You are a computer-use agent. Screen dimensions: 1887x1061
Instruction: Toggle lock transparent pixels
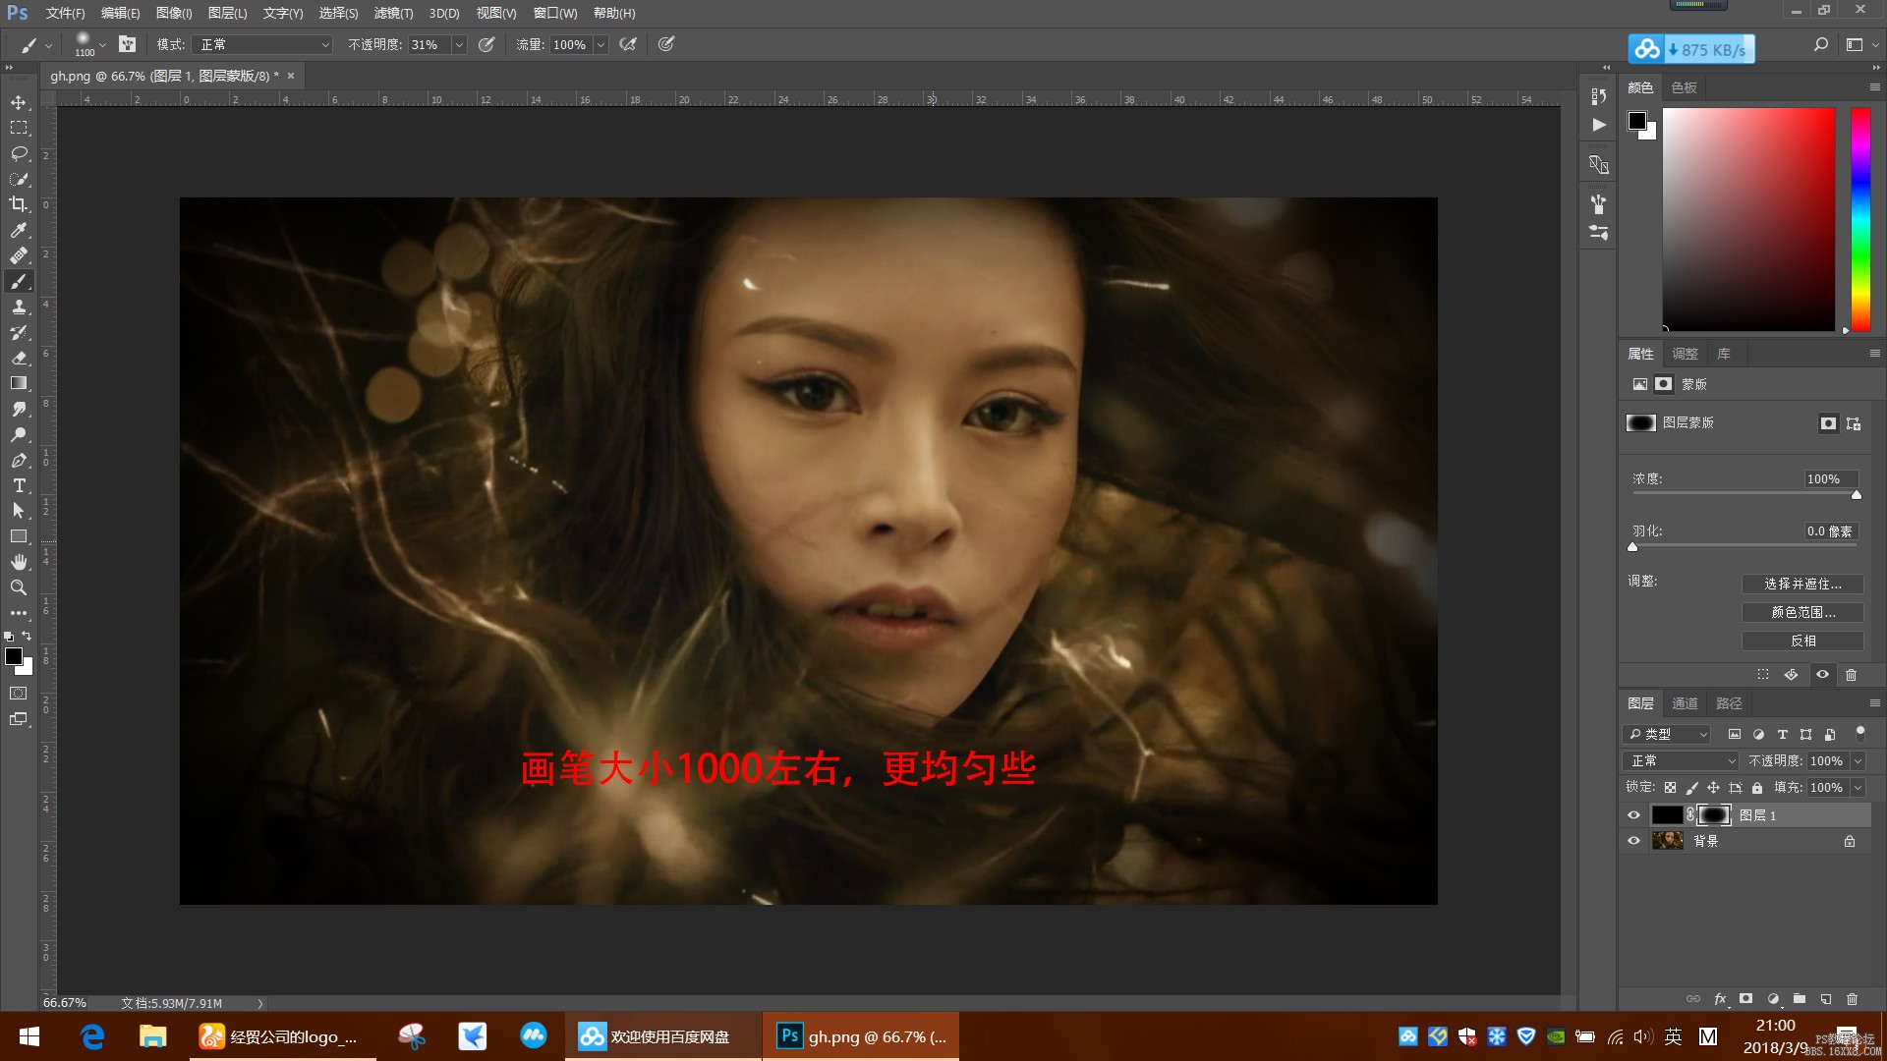click(1670, 788)
